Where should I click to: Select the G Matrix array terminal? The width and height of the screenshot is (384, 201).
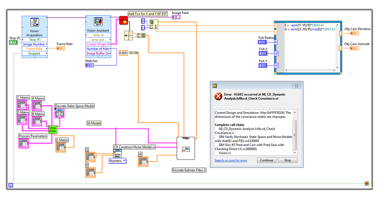pyautogui.click(x=60, y=147)
